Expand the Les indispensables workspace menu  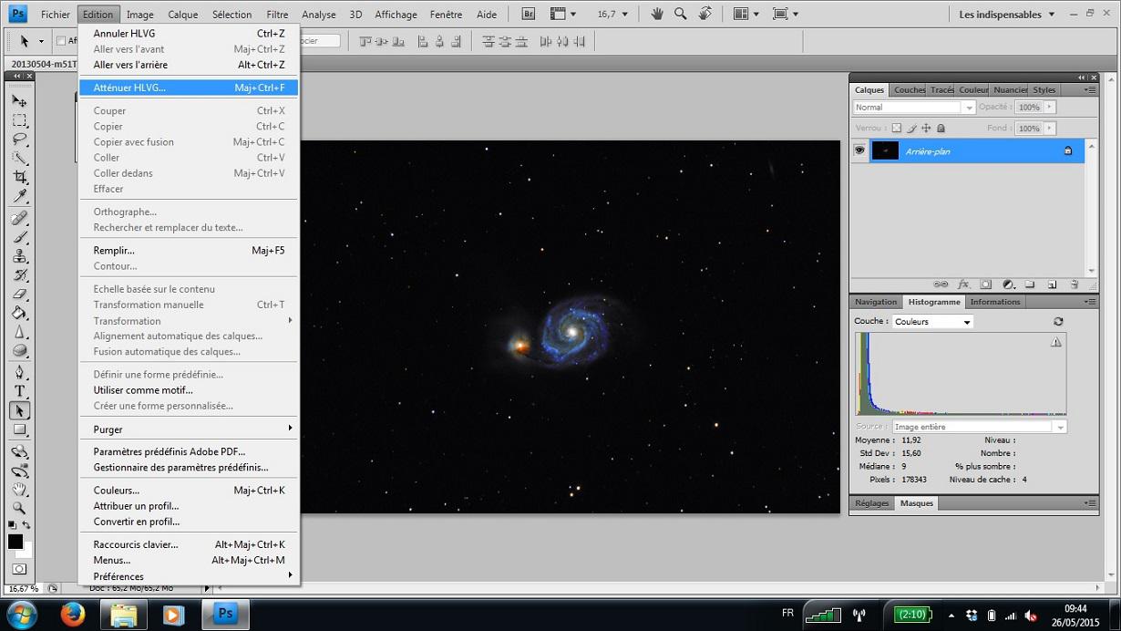[x=1007, y=15]
